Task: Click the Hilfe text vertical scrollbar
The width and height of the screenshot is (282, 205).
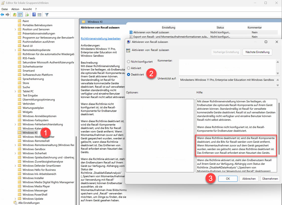Action: (x=279, y=129)
